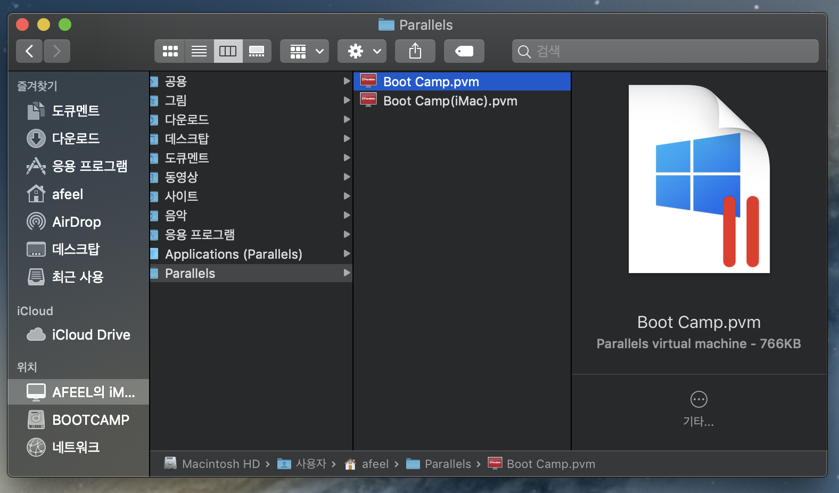
Task: Open the afeel home folder in sidebar
Action: [78, 194]
